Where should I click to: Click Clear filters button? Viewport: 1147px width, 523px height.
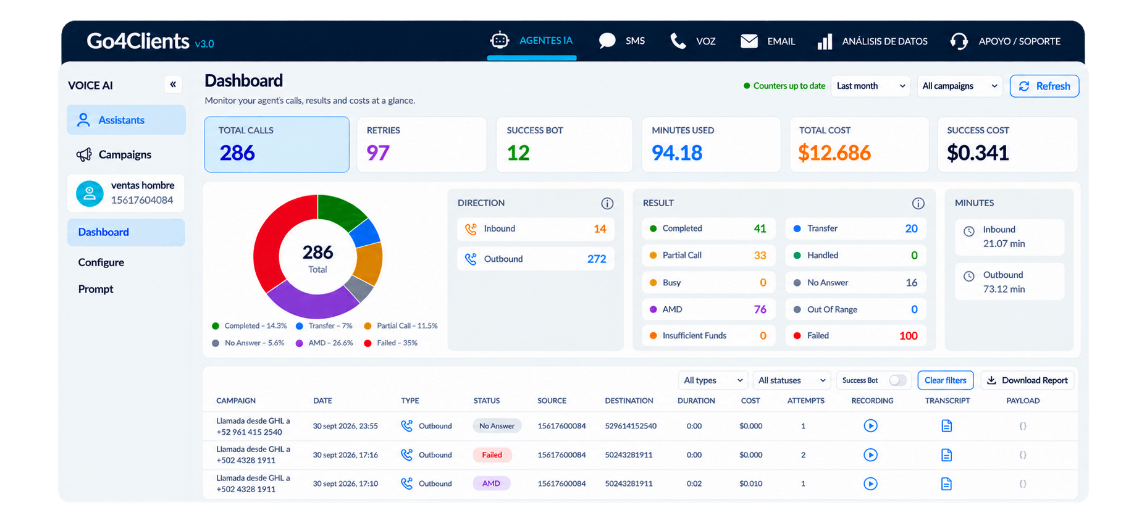coord(945,380)
